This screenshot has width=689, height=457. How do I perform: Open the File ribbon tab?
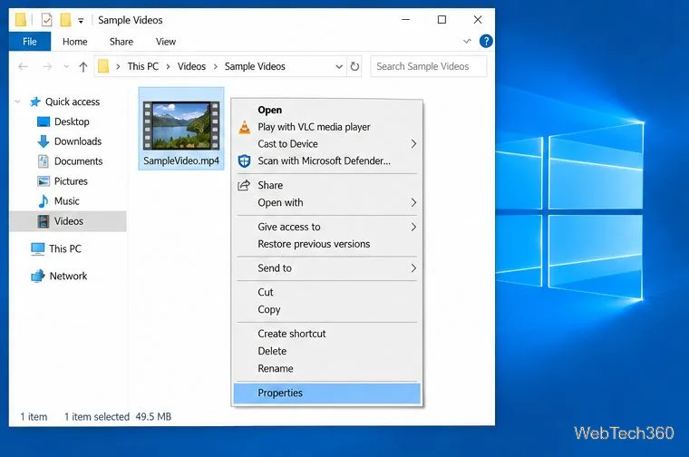(30, 42)
